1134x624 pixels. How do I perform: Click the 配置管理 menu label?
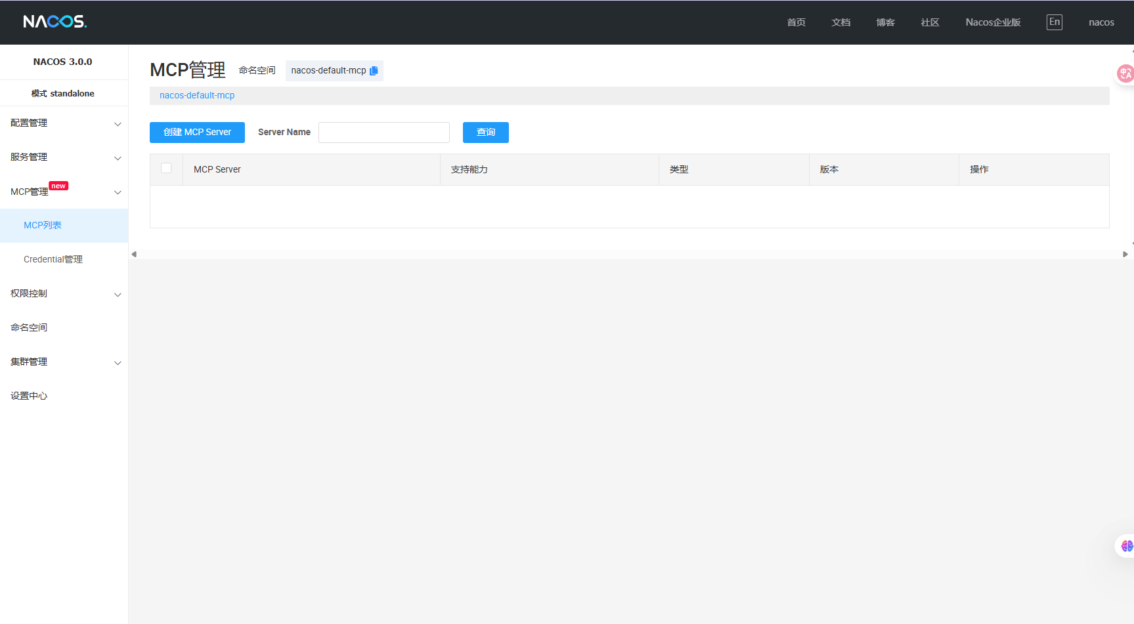click(x=29, y=123)
